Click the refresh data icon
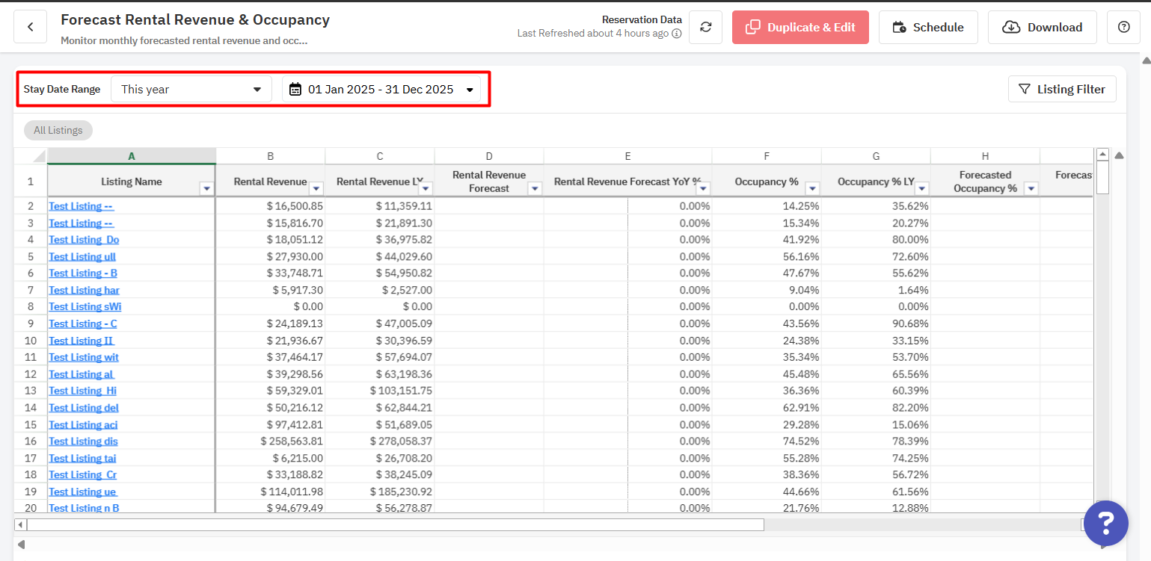The width and height of the screenshot is (1151, 561). 705,27
